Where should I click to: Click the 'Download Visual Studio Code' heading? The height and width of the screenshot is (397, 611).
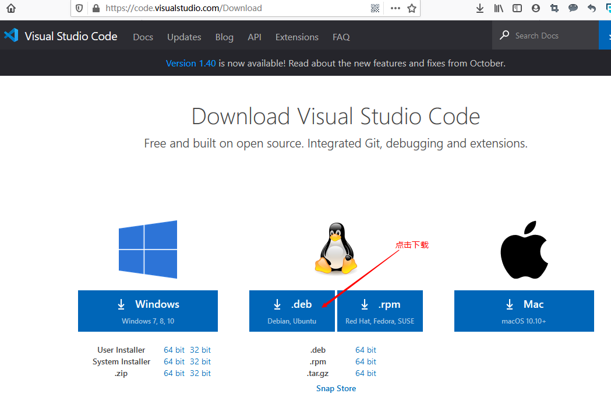pyautogui.click(x=336, y=116)
